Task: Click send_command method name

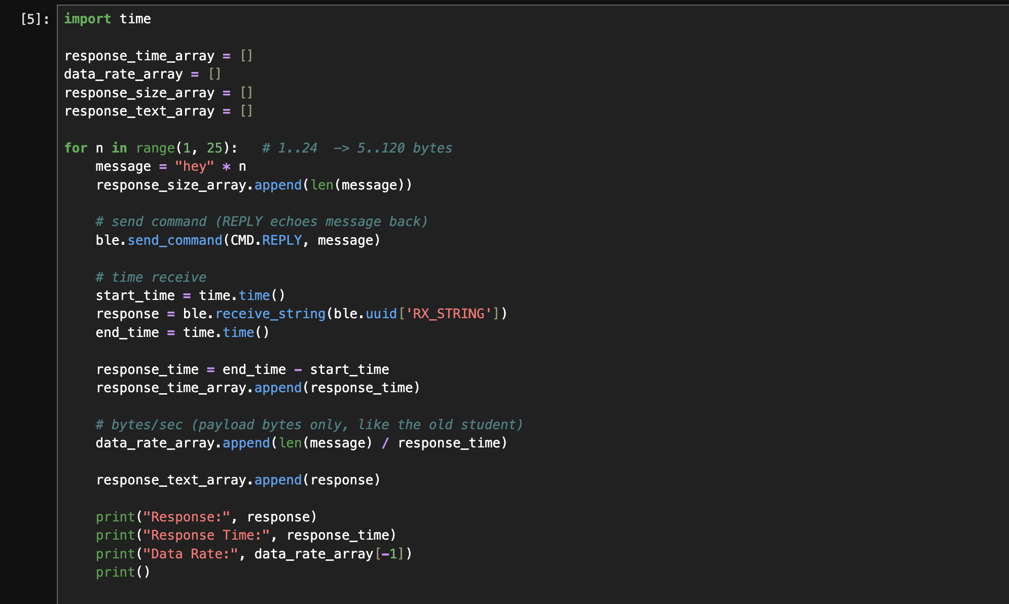Action: (x=174, y=240)
